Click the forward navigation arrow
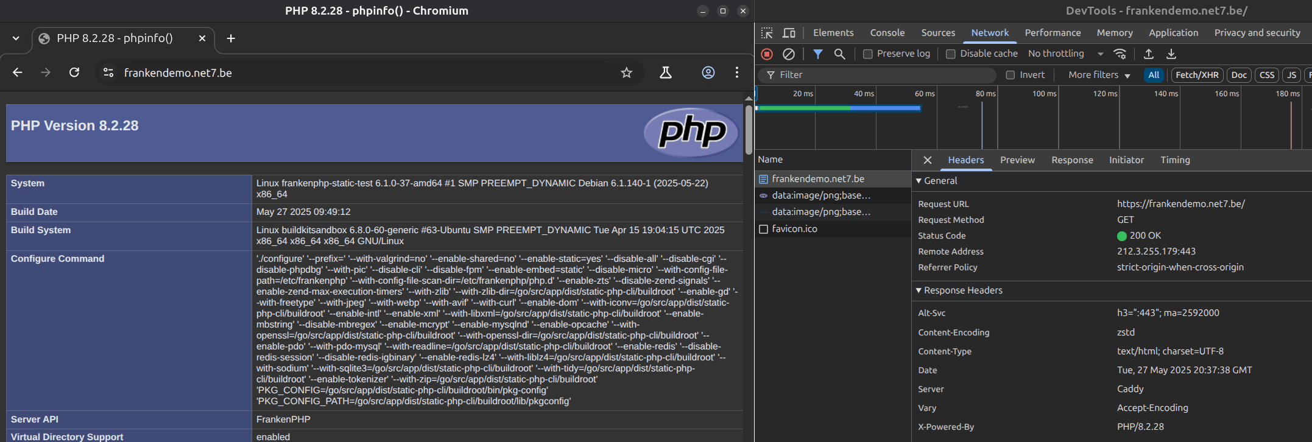 click(46, 72)
